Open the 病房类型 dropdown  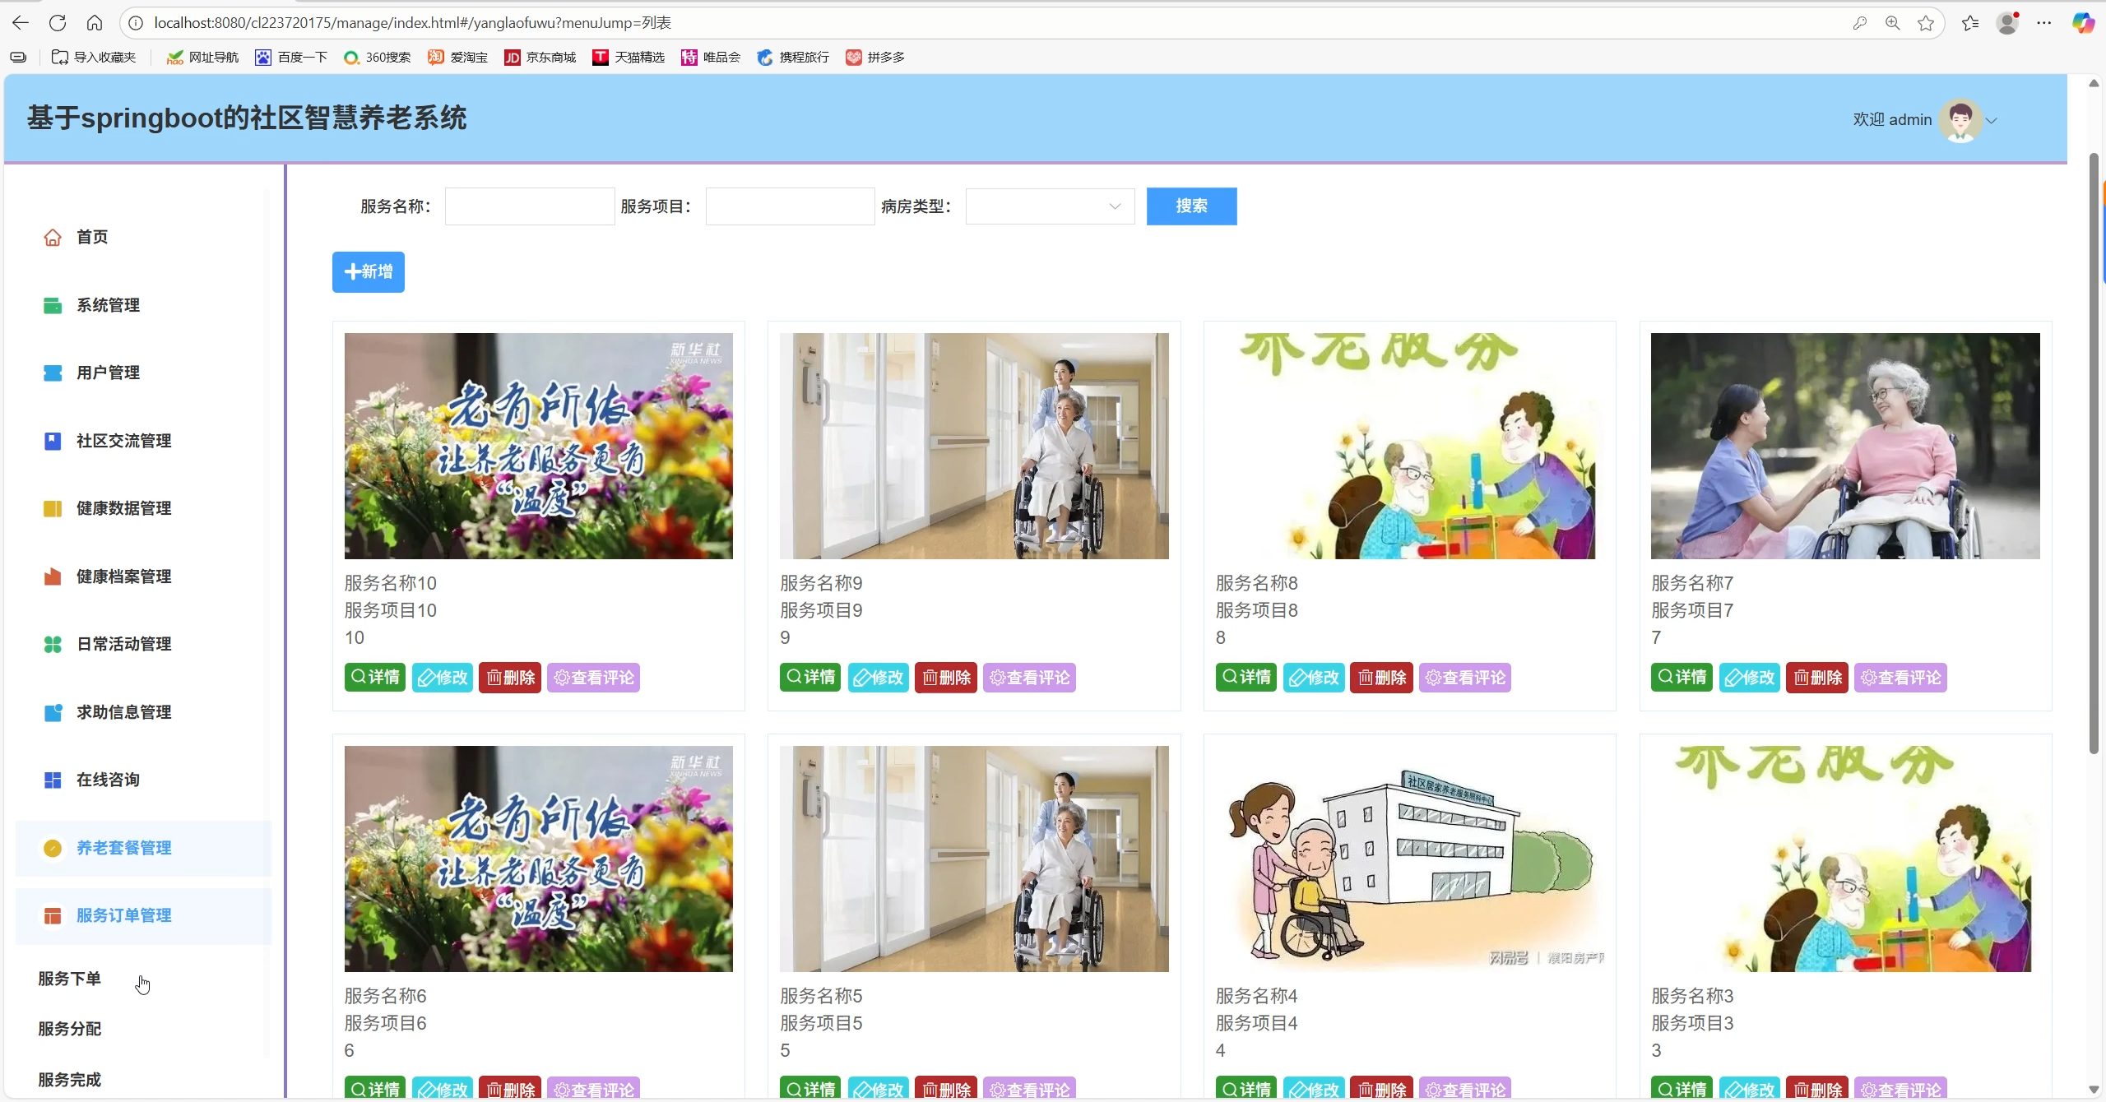click(x=1050, y=206)
